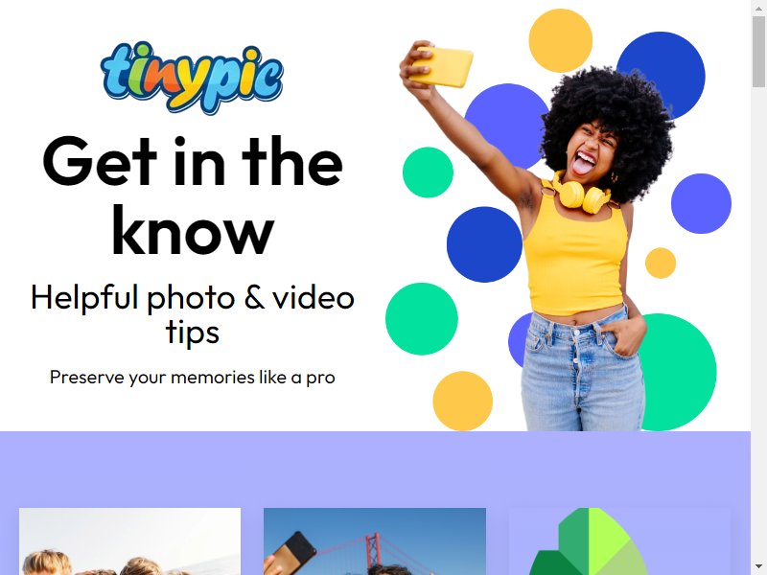
Task: Click the woman's laughing face
Action: pyautogui.click(x=591, y=149)
